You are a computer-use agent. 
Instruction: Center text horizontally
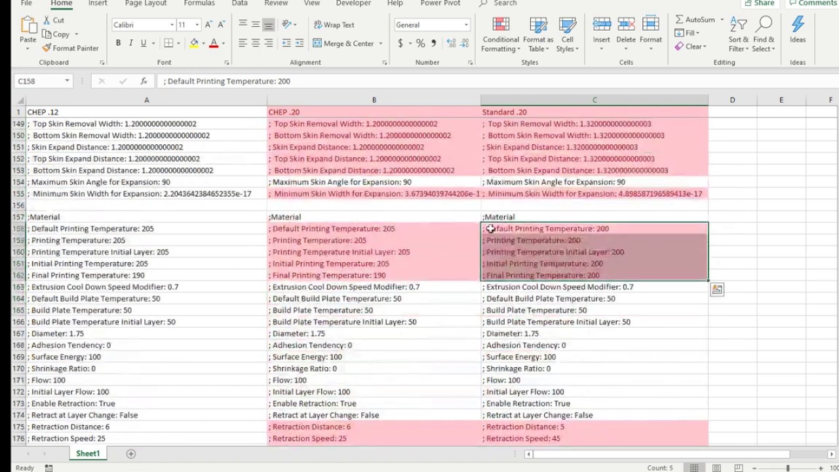tap(256, 43)
